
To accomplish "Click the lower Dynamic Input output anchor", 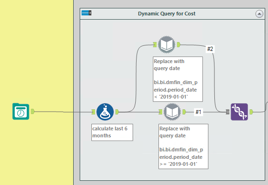I will (184, 112).
